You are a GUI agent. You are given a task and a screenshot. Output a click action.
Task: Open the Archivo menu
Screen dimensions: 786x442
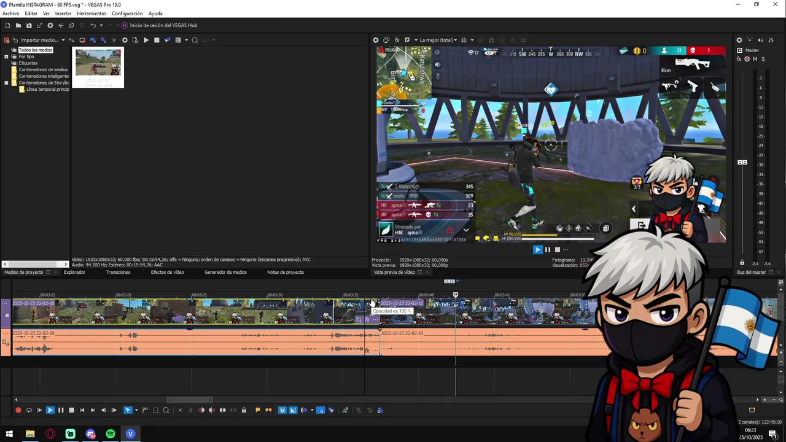tap(10, 14)
